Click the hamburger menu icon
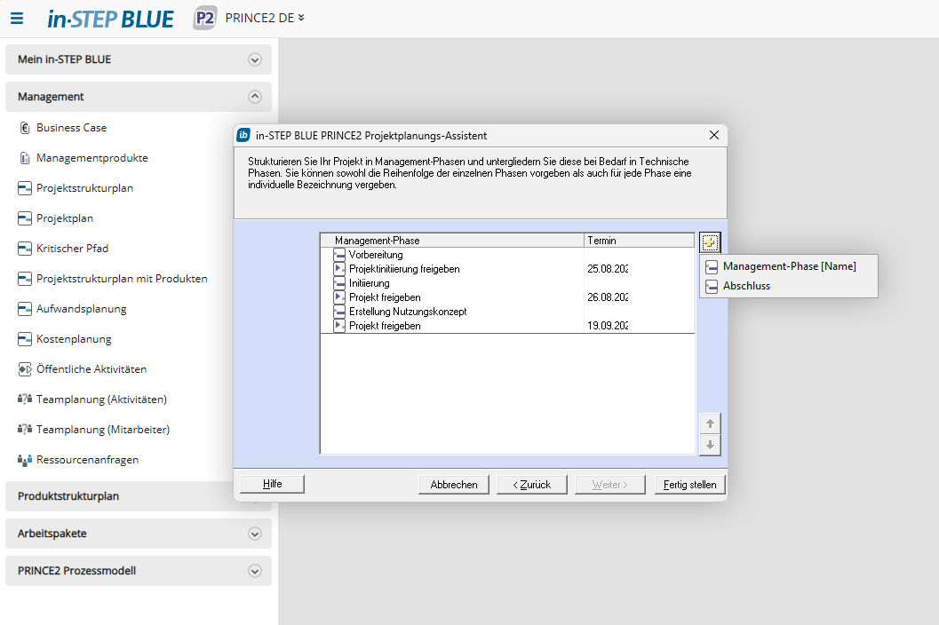This screenshot has width=939, height=625. click(x=17, y=18)
